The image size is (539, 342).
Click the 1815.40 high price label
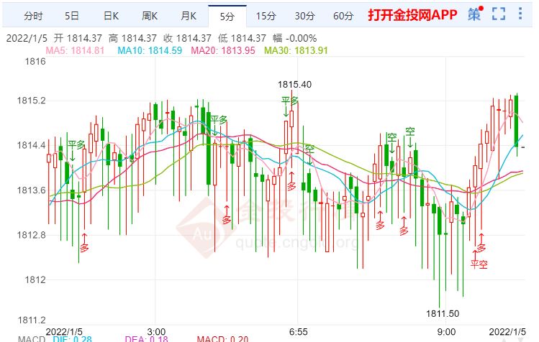point(294,85)
